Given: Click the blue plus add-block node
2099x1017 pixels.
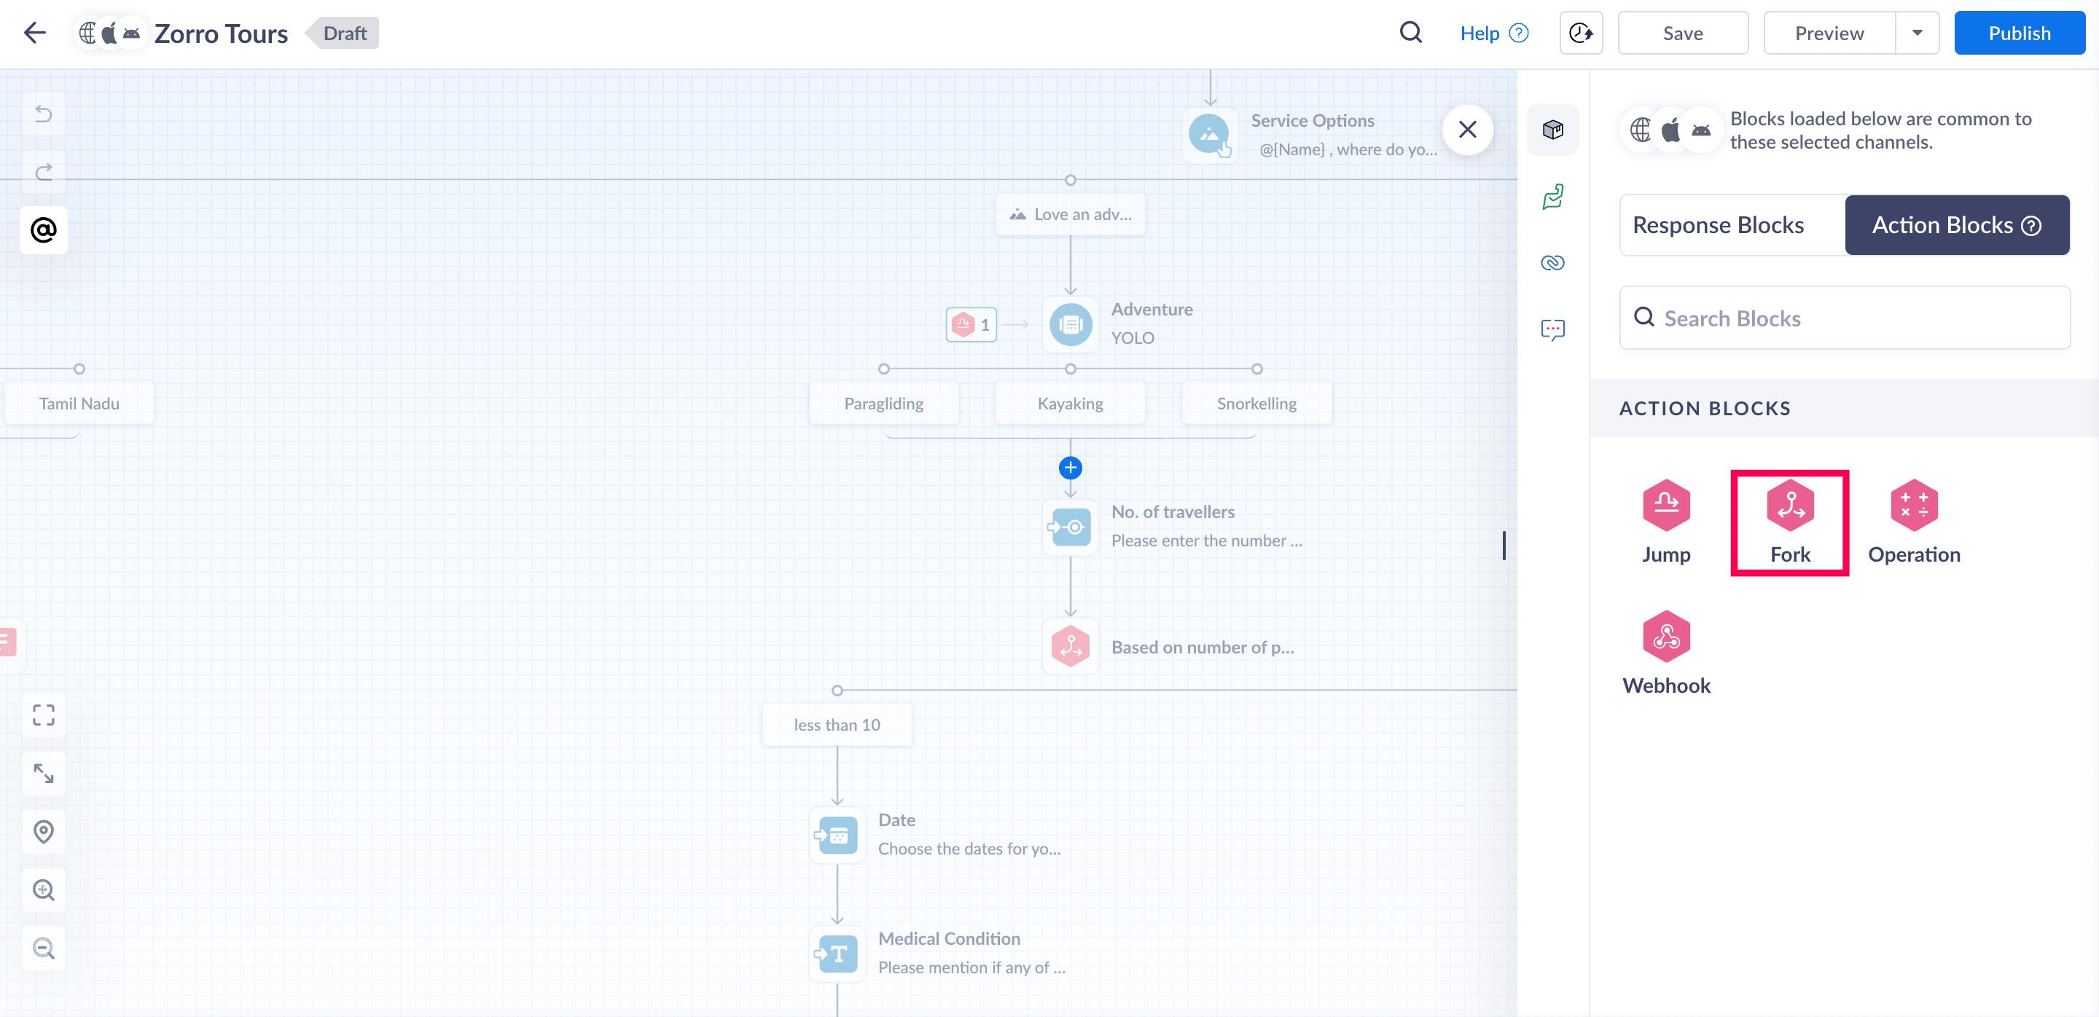Looking at the screenshot, I should pyautogui.click(x=1070, y=468).
